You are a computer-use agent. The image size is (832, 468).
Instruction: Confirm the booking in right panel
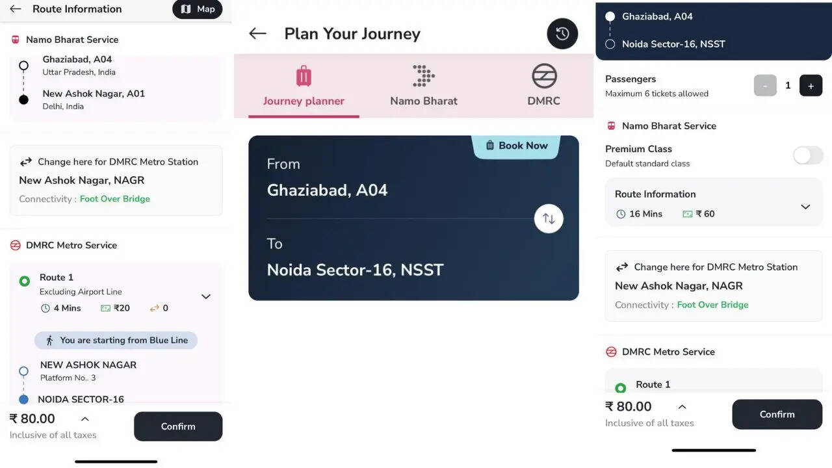click(x=777, y=414)
